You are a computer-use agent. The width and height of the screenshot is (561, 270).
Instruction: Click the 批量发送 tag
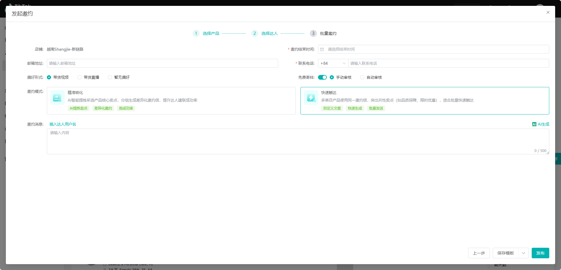point(376,108)
